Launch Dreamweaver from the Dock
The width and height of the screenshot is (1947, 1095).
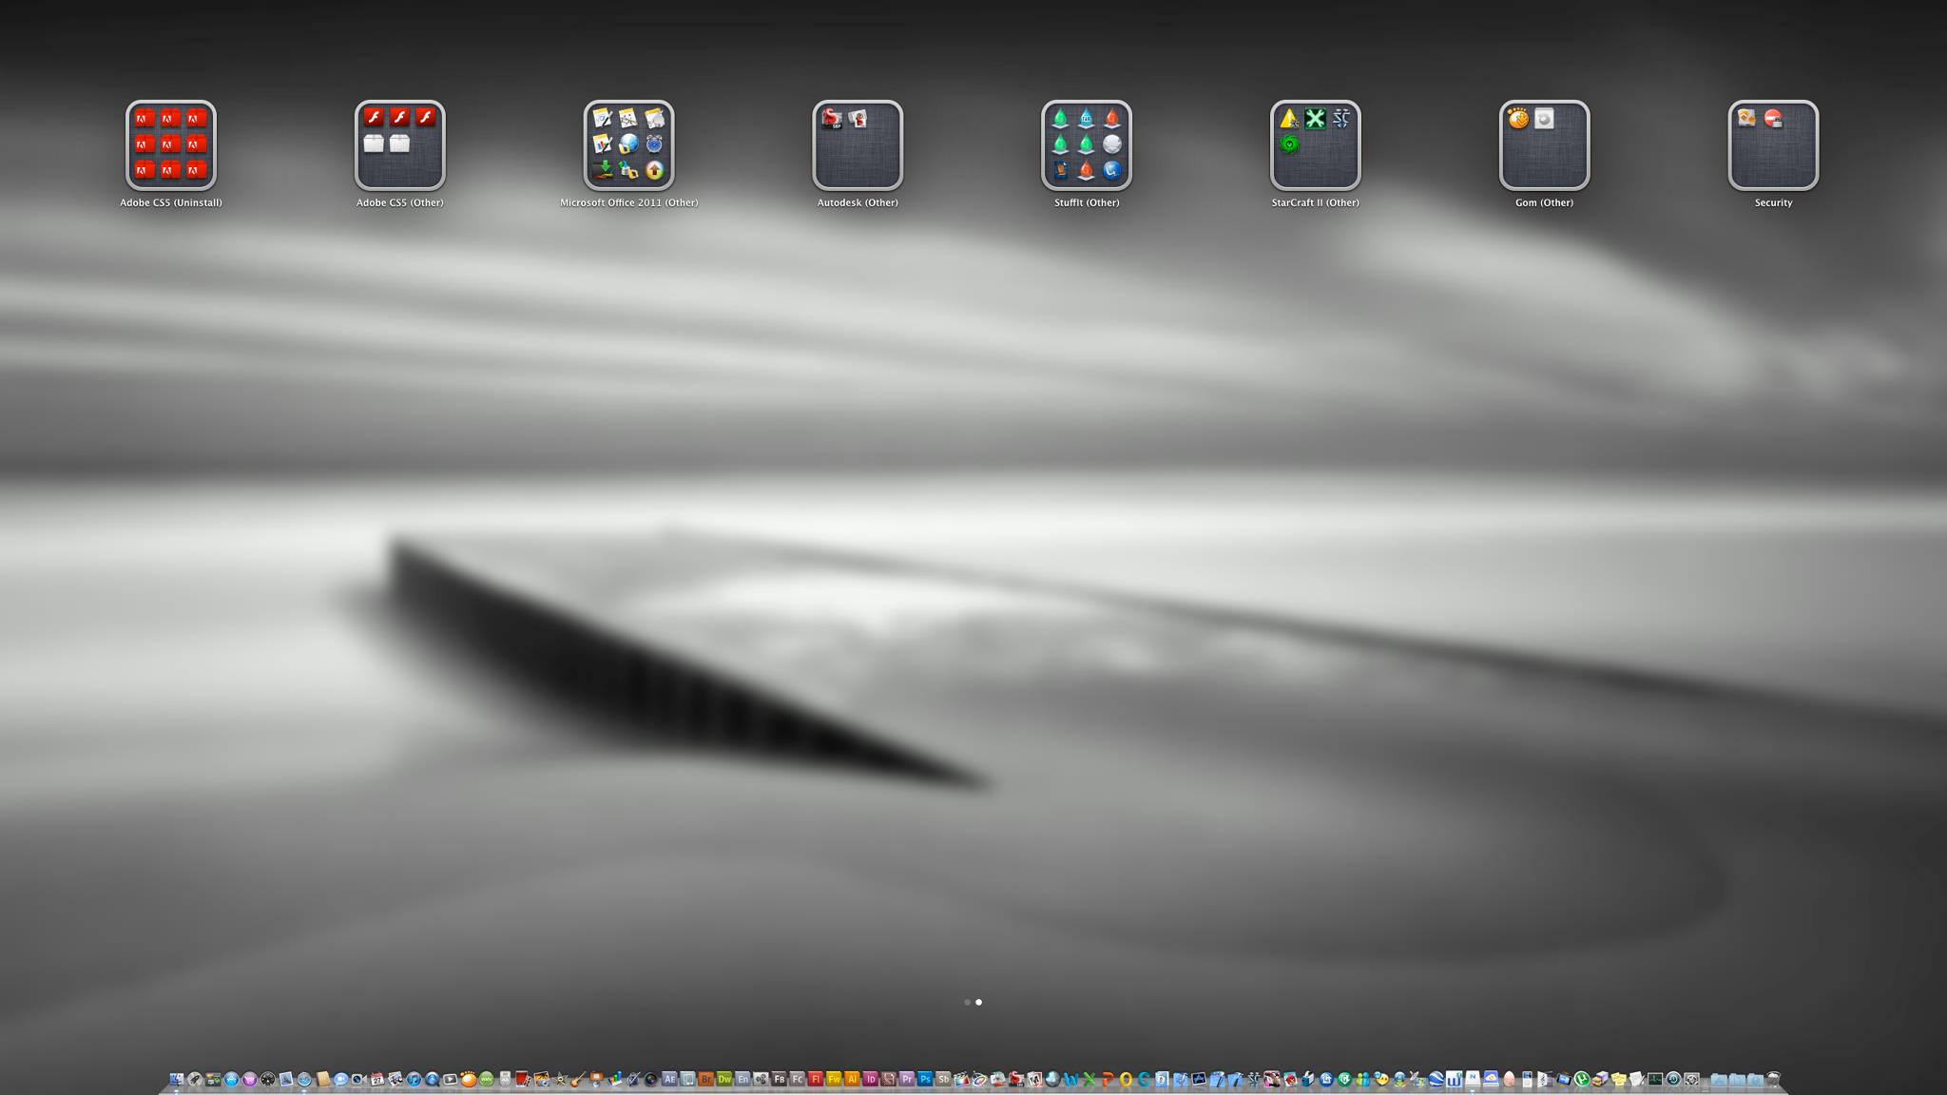click(x=724, y=1079)
